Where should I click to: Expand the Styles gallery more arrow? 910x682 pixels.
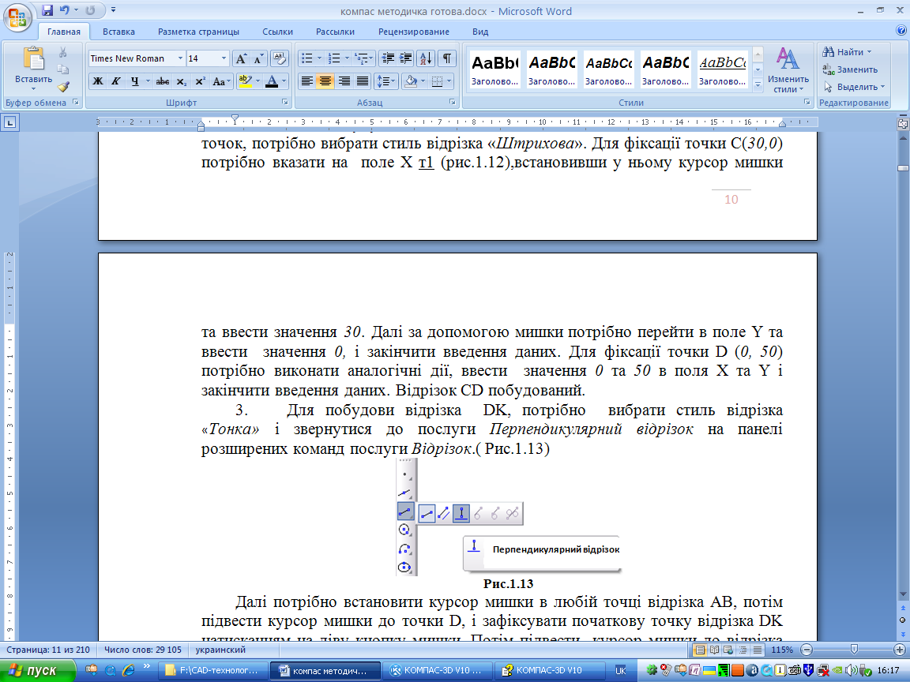pyautogui.click(x=758, y=84)
